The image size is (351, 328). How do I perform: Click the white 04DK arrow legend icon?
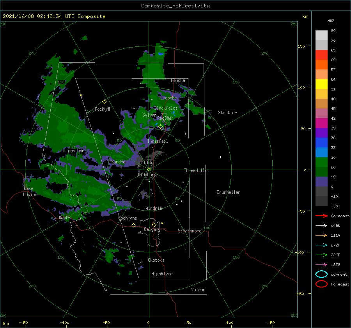(x=321, y=226)
